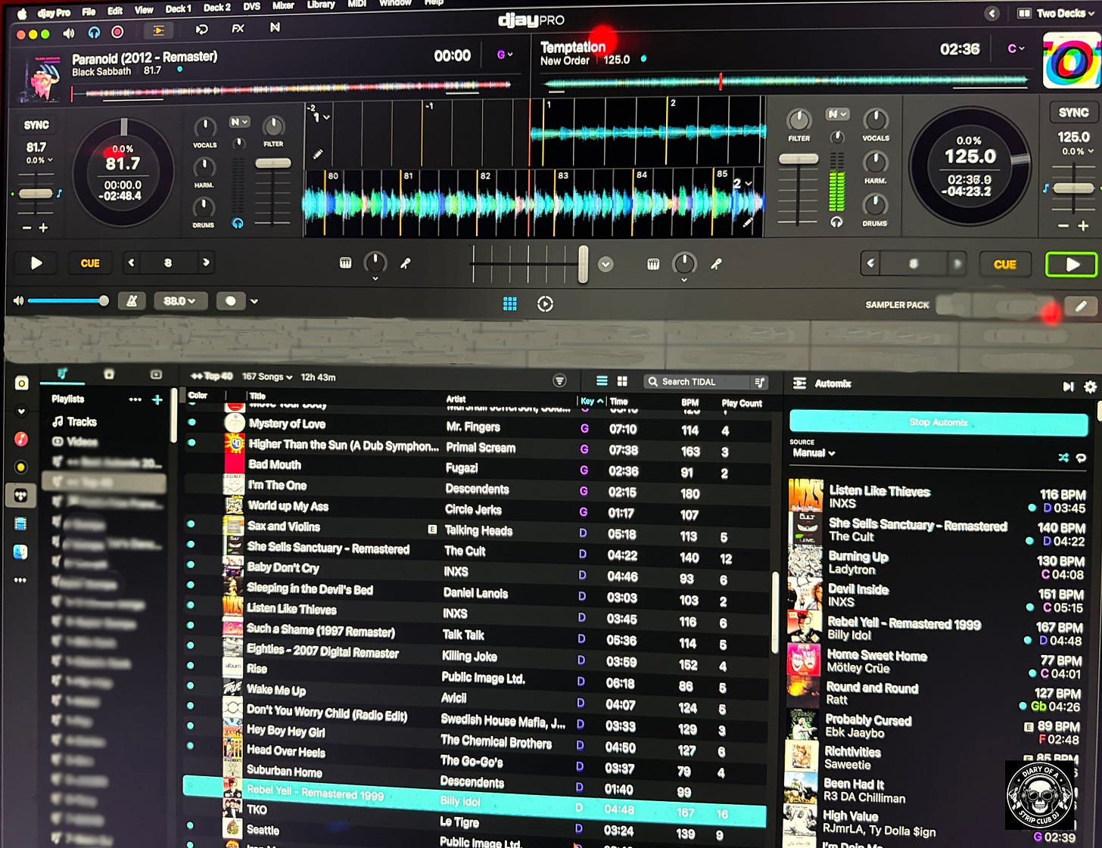Open the Deck 1 menu
1102x848 pixels.
178,9
